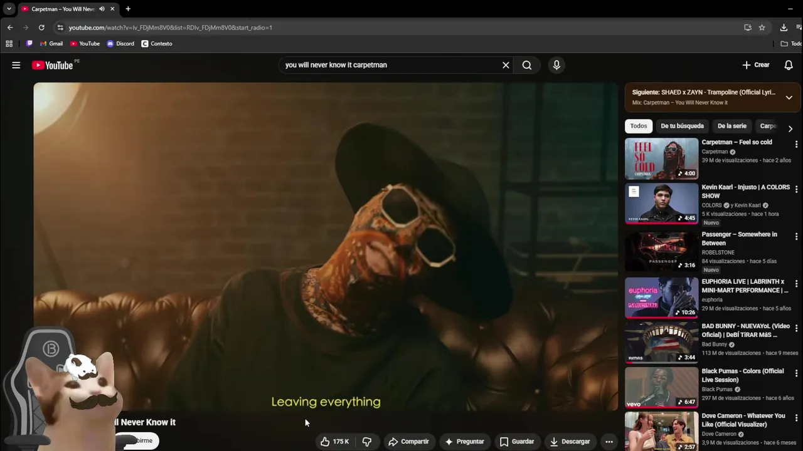Image resolution: width=803 pixels, height=451 pixels.
Task: Open the Discord bookmark
Action: click(120, 44)
